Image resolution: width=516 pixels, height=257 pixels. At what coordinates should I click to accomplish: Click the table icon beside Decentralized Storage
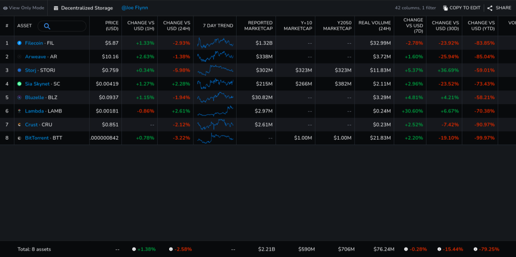[x=56, y=8]
